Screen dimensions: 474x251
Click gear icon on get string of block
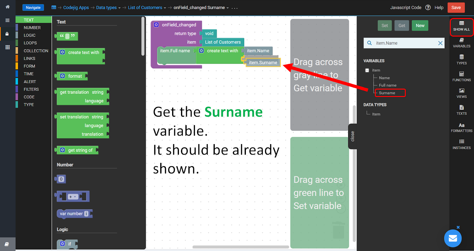coord(63,150)
